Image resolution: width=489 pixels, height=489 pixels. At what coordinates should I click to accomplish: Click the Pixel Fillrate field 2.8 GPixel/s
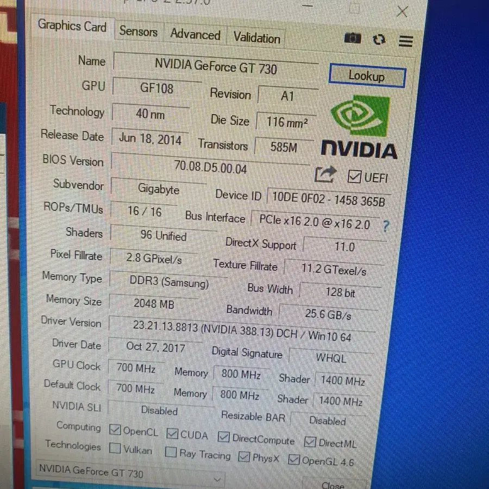pyautogui.click(x=154, y=258)
